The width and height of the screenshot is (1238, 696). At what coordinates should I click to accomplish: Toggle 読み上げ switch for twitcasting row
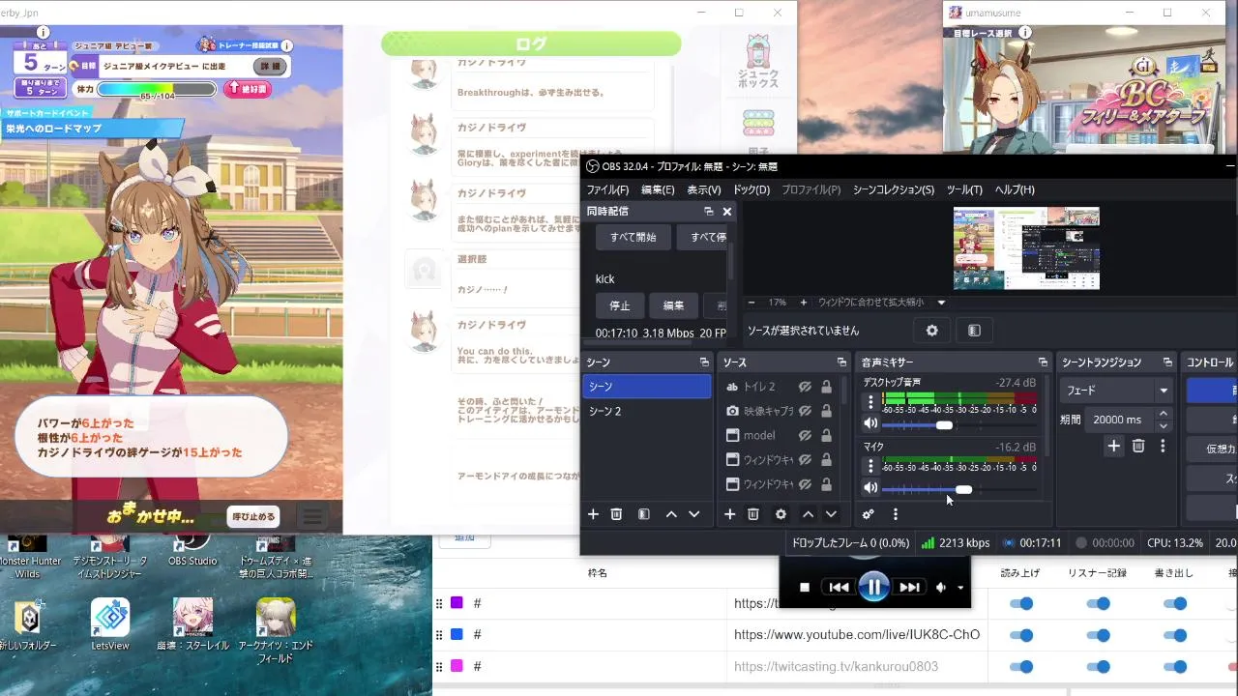(1020, 666)
